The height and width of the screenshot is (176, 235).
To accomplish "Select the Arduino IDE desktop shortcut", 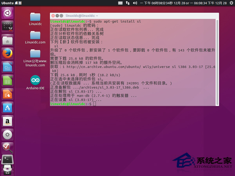I will (x=35, y=83).
